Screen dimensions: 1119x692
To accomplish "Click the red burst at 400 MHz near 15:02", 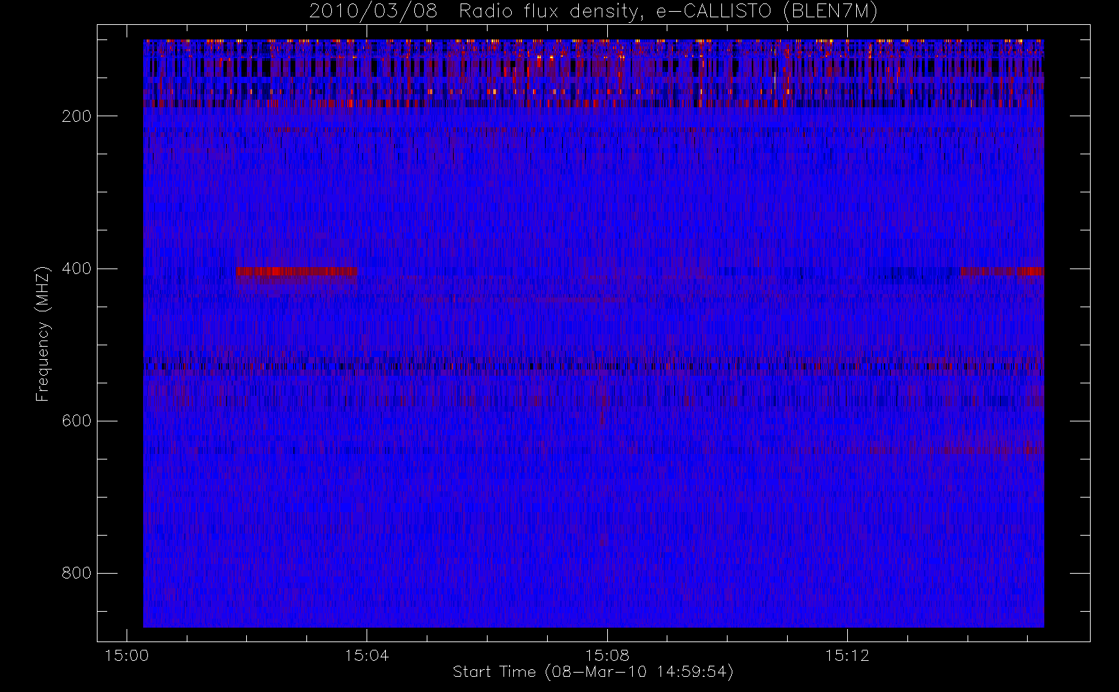I will [297, 271].
